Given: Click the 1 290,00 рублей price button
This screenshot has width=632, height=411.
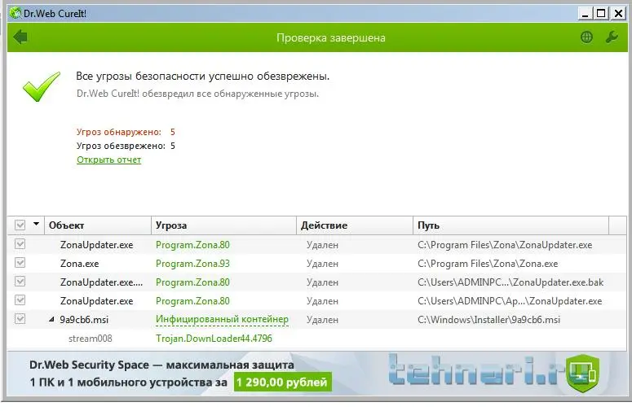Looking at the screenshot, I should click(x=282, y=382).
